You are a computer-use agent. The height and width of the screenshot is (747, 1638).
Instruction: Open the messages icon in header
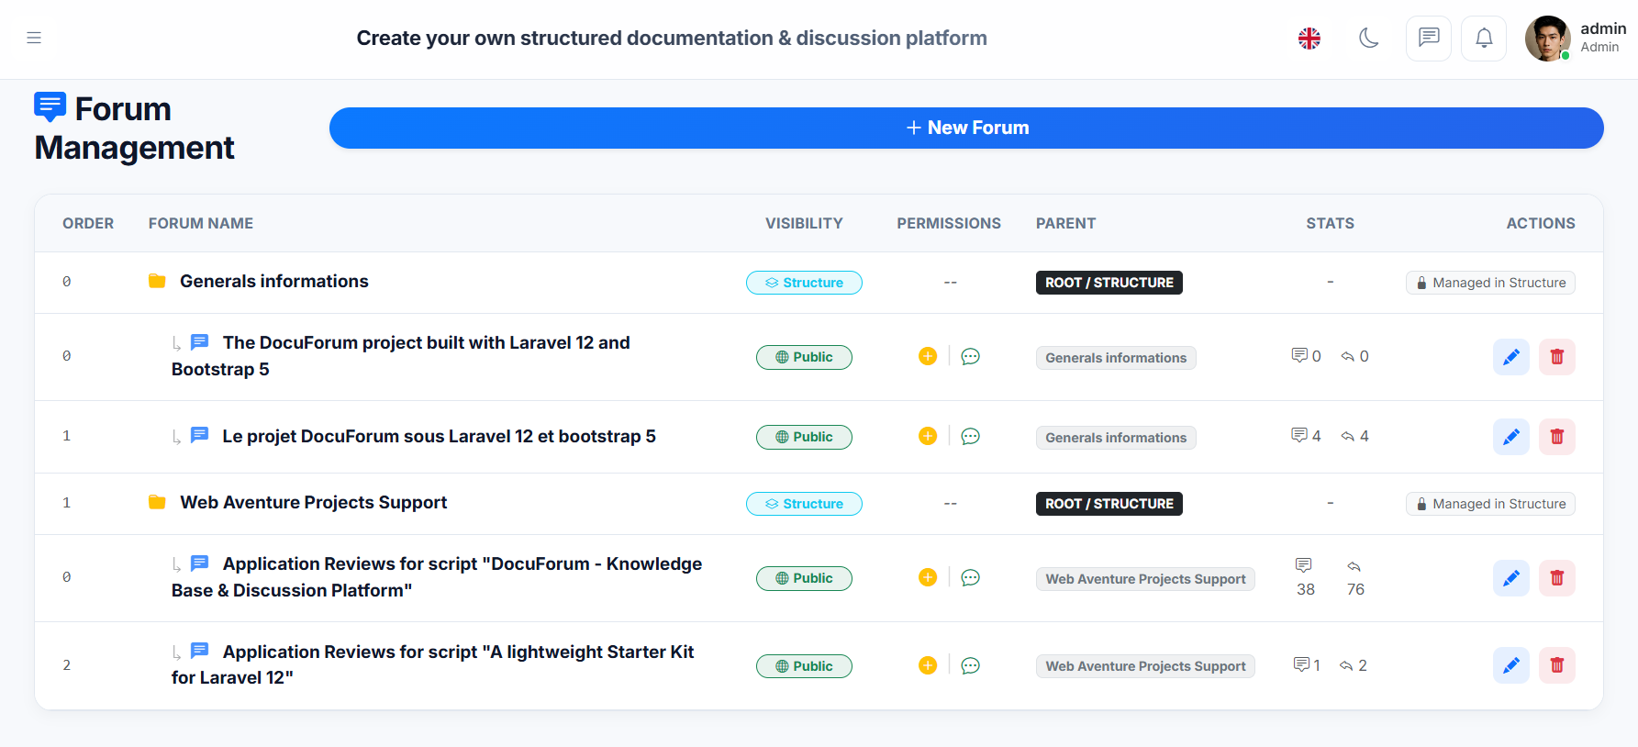tap(1428, 39)
